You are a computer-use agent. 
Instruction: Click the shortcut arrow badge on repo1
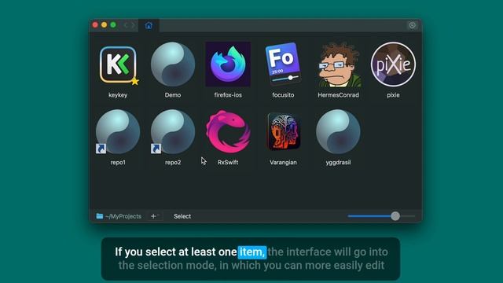(101, 149)
